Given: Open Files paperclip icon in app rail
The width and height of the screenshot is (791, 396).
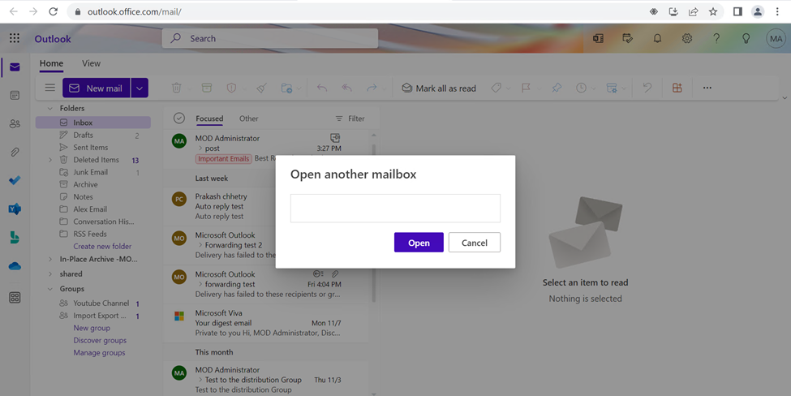Looking at the screenshot, I should coord(15,152).
